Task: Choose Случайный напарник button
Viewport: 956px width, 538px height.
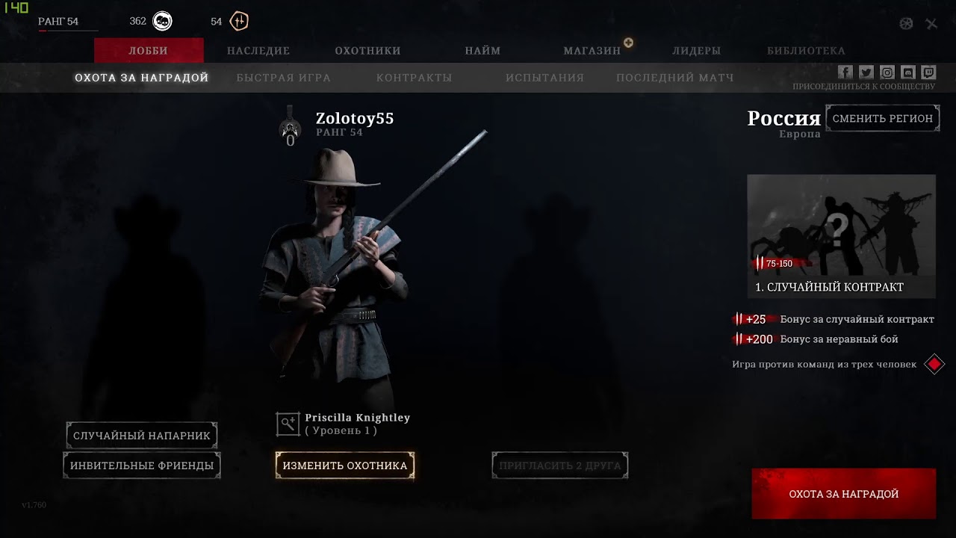Action: click(142, 436)
